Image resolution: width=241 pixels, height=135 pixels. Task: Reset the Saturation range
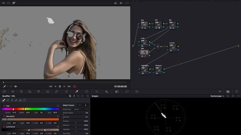58,116
